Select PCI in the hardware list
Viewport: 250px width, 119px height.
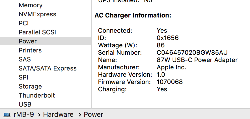point(24,23)
